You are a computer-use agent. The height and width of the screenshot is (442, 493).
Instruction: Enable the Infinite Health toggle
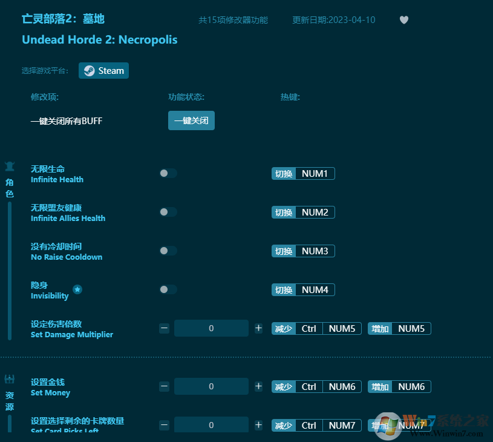tap(168, 173)
